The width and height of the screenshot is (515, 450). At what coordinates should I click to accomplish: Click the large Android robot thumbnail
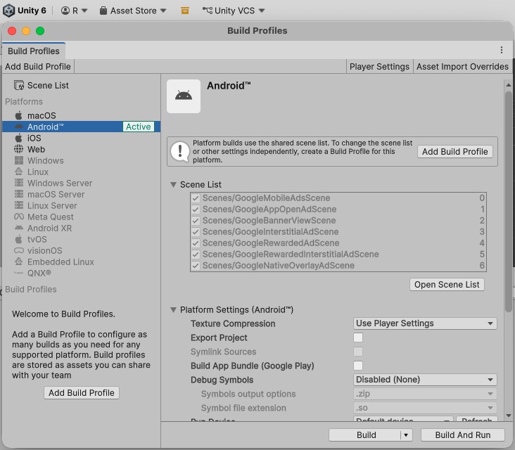184,96
